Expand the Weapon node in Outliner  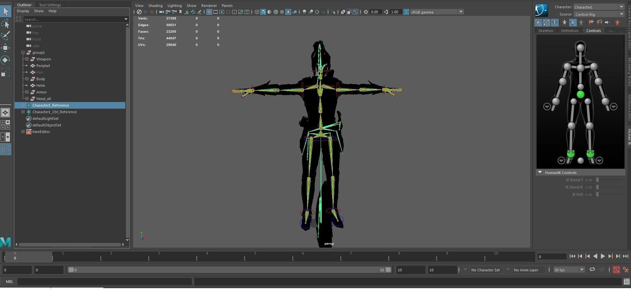tap(27, 59)
